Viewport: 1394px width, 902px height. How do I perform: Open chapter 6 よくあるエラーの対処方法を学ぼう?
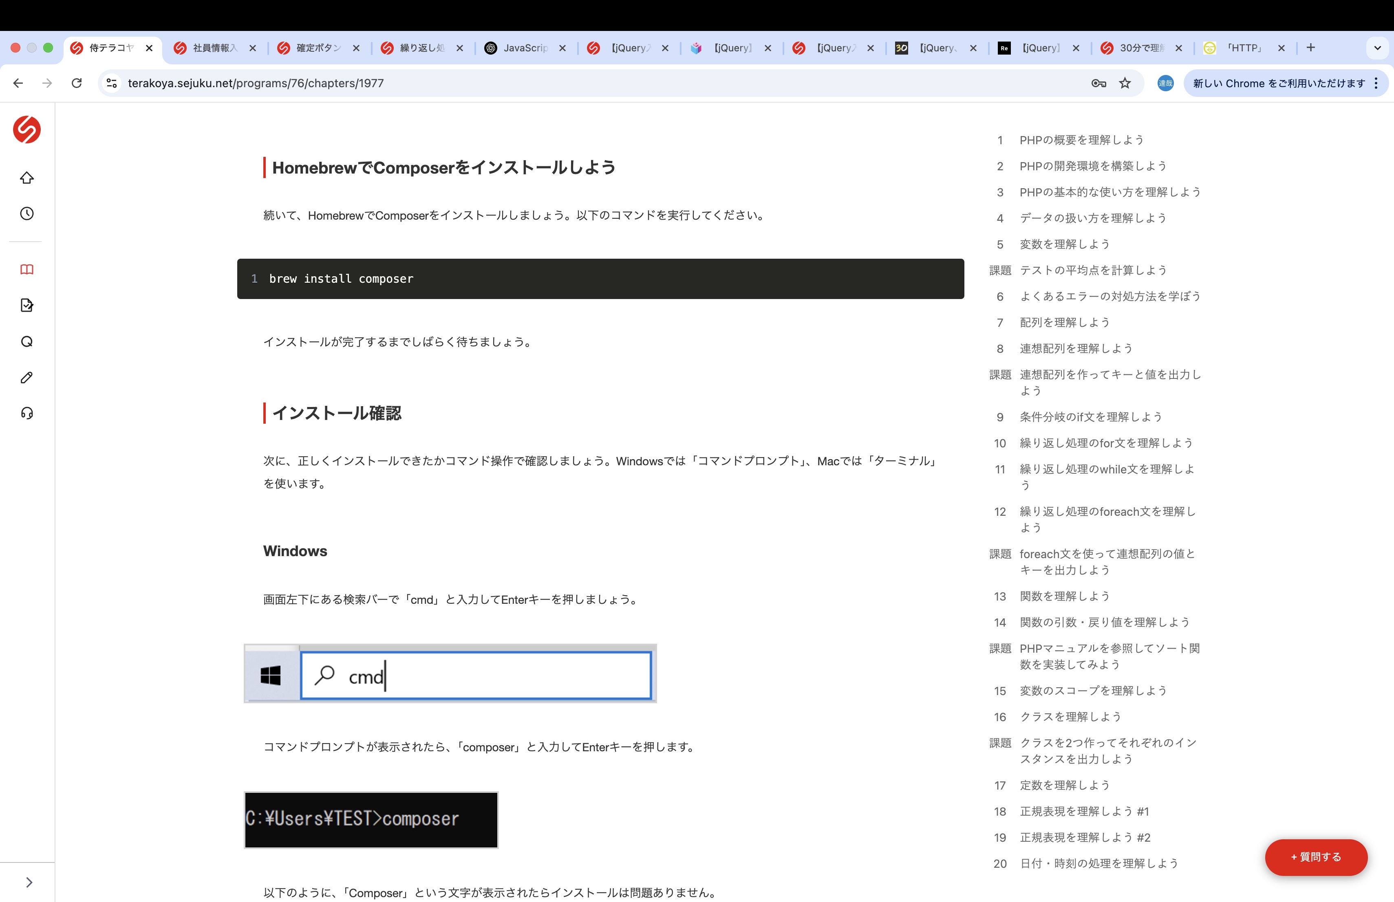[1110, 296]
